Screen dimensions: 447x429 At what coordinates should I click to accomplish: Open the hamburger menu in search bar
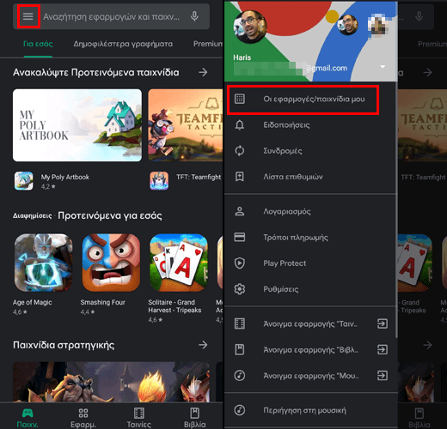(x=28, y=16)
